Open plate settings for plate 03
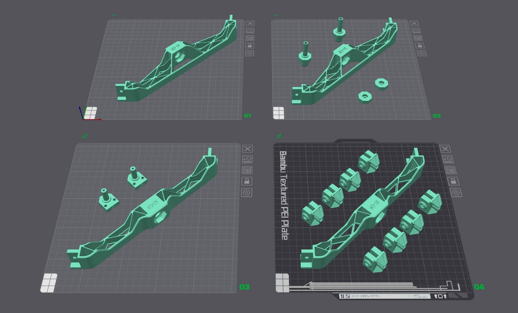 (x=247, y=192)
